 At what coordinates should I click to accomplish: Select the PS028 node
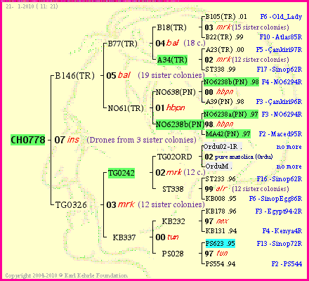click(173, 254)
